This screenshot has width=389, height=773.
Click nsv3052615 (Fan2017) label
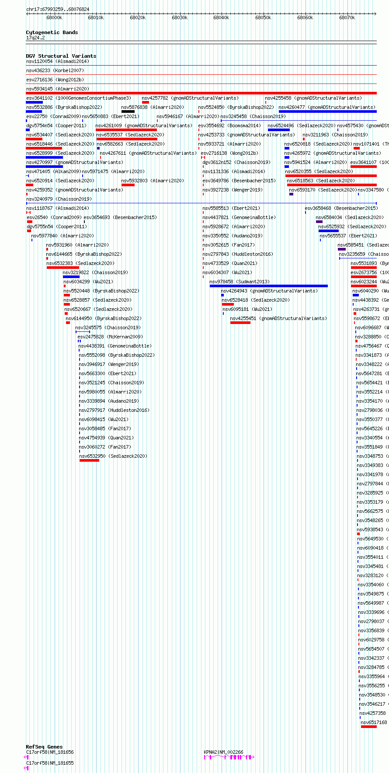coord(228,245)
